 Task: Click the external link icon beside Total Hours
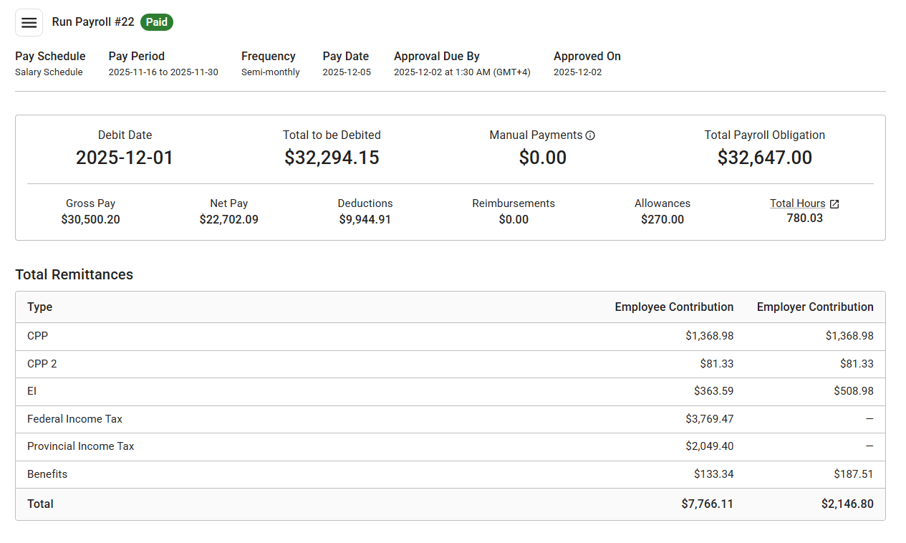pyautogui.click(x=834, y=203)
